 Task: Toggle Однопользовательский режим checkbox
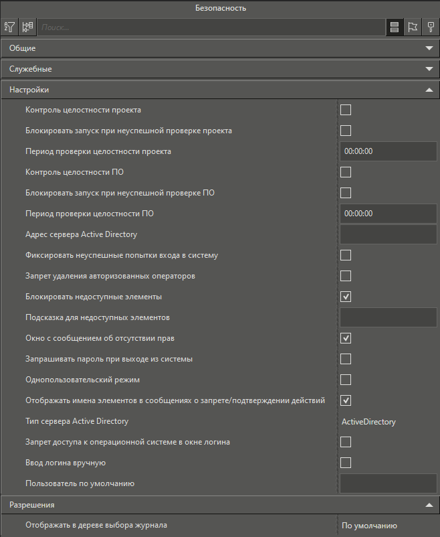pyautogui.click(x=346, y=380)
